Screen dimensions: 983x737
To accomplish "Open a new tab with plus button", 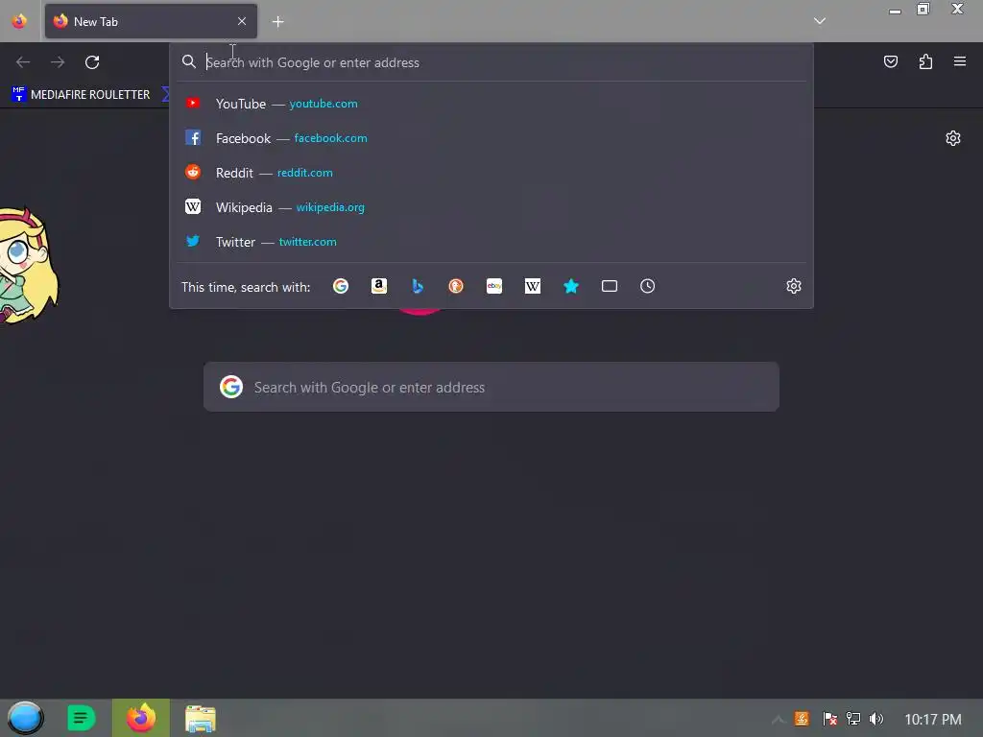I will tap(277, 22).
